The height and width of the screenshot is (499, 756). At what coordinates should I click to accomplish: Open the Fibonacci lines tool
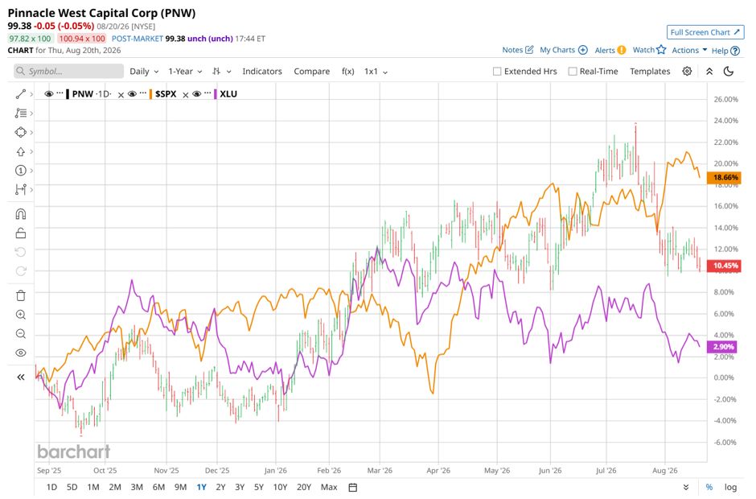pyautogui.click(x=20, y=113)
